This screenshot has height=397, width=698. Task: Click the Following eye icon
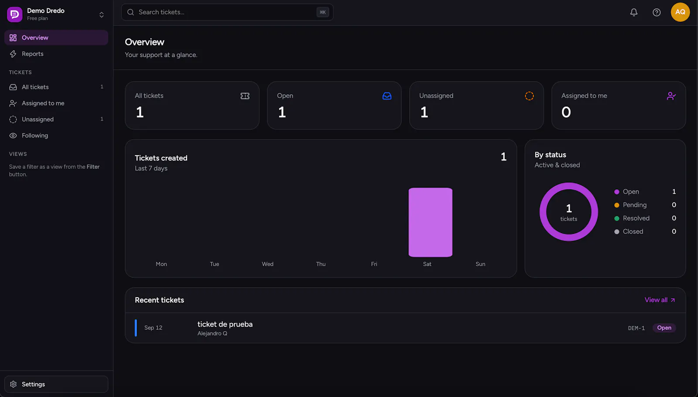point(13,135)
